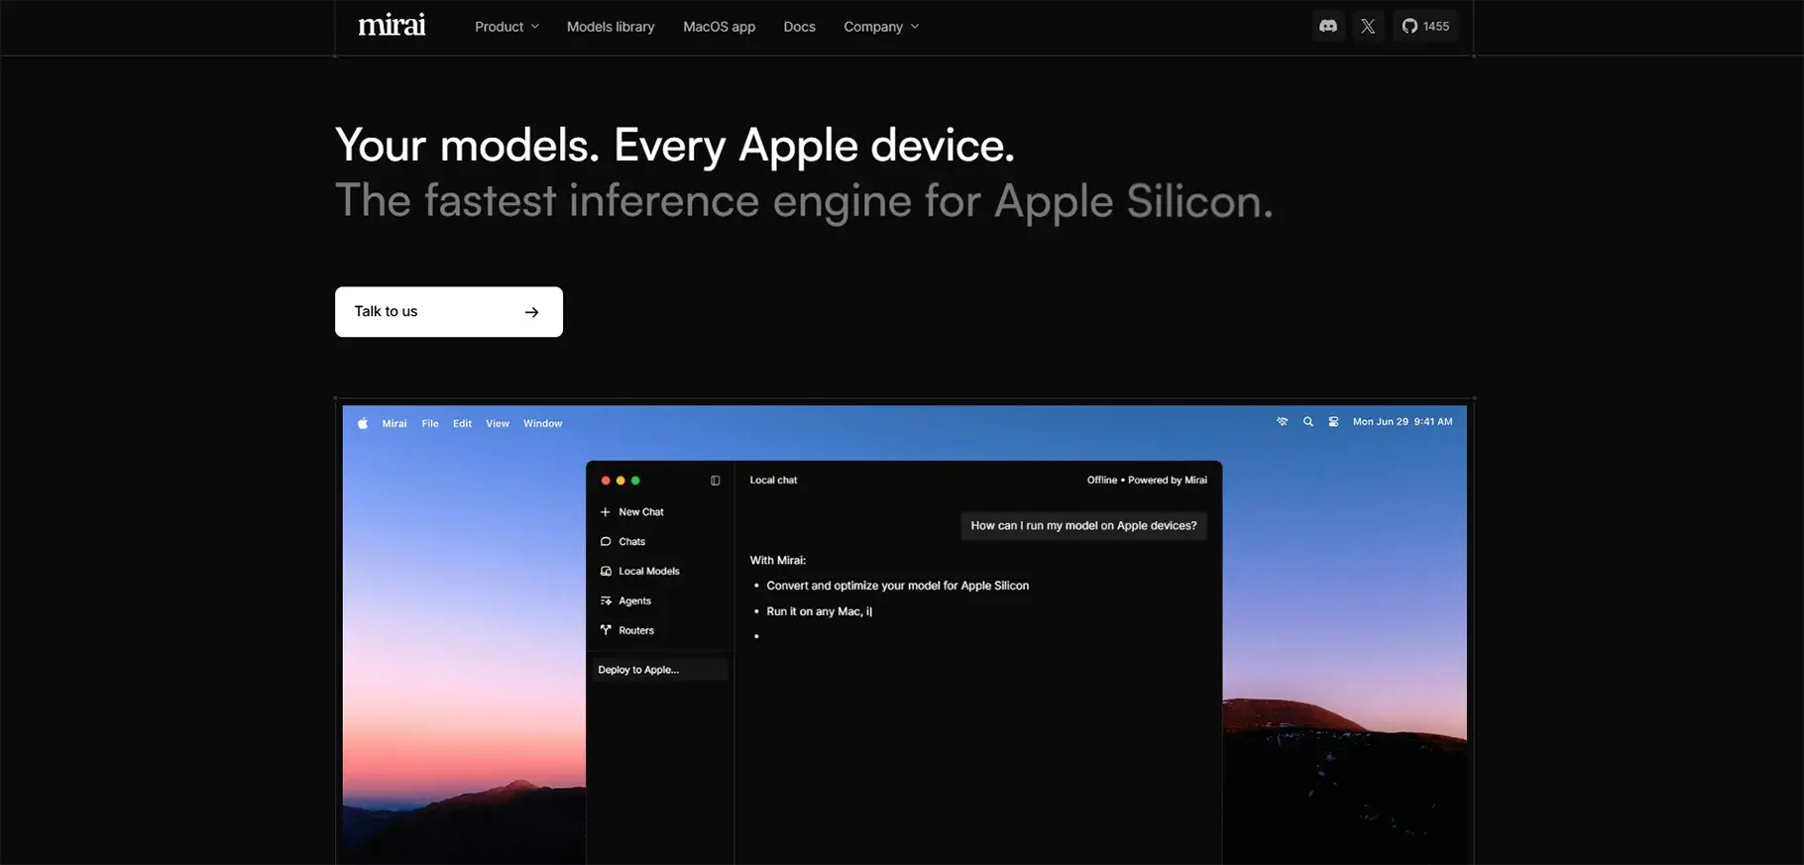Open the File menu
The height and width of the screenshot is (865, 1804).
pyautogui.click(x=430, y=423)
